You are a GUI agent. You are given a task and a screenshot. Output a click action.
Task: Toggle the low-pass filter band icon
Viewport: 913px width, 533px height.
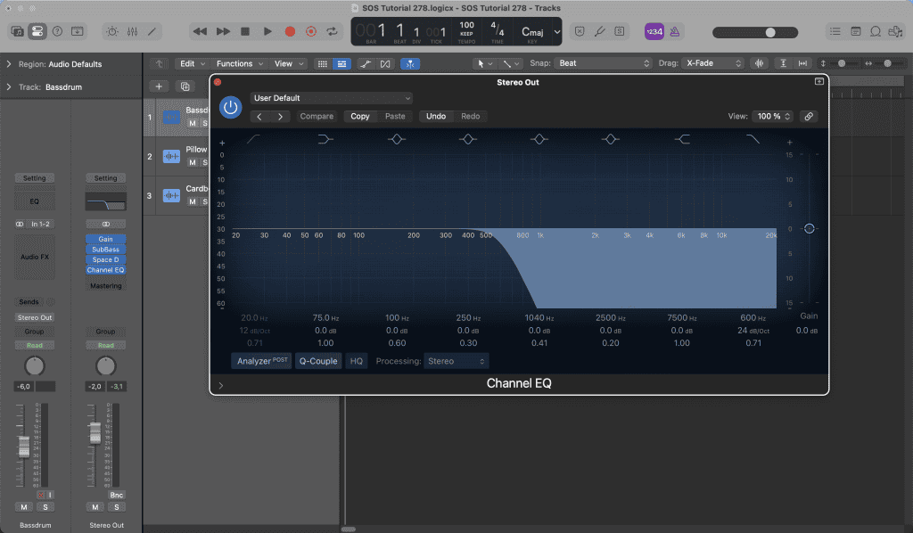(753, 139)
